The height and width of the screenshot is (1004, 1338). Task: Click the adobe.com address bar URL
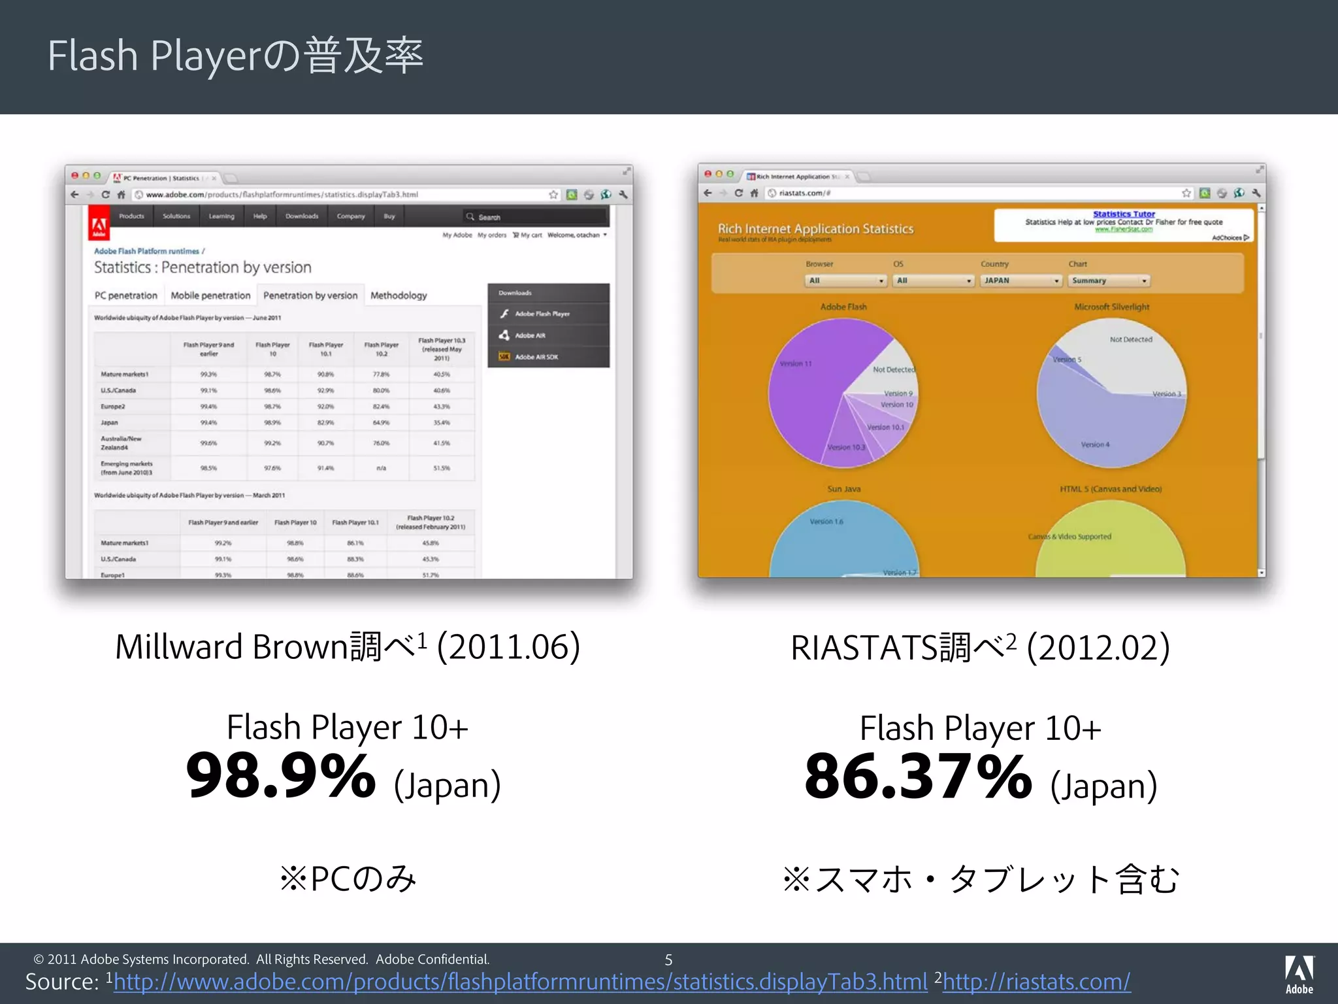click(282, 195)
